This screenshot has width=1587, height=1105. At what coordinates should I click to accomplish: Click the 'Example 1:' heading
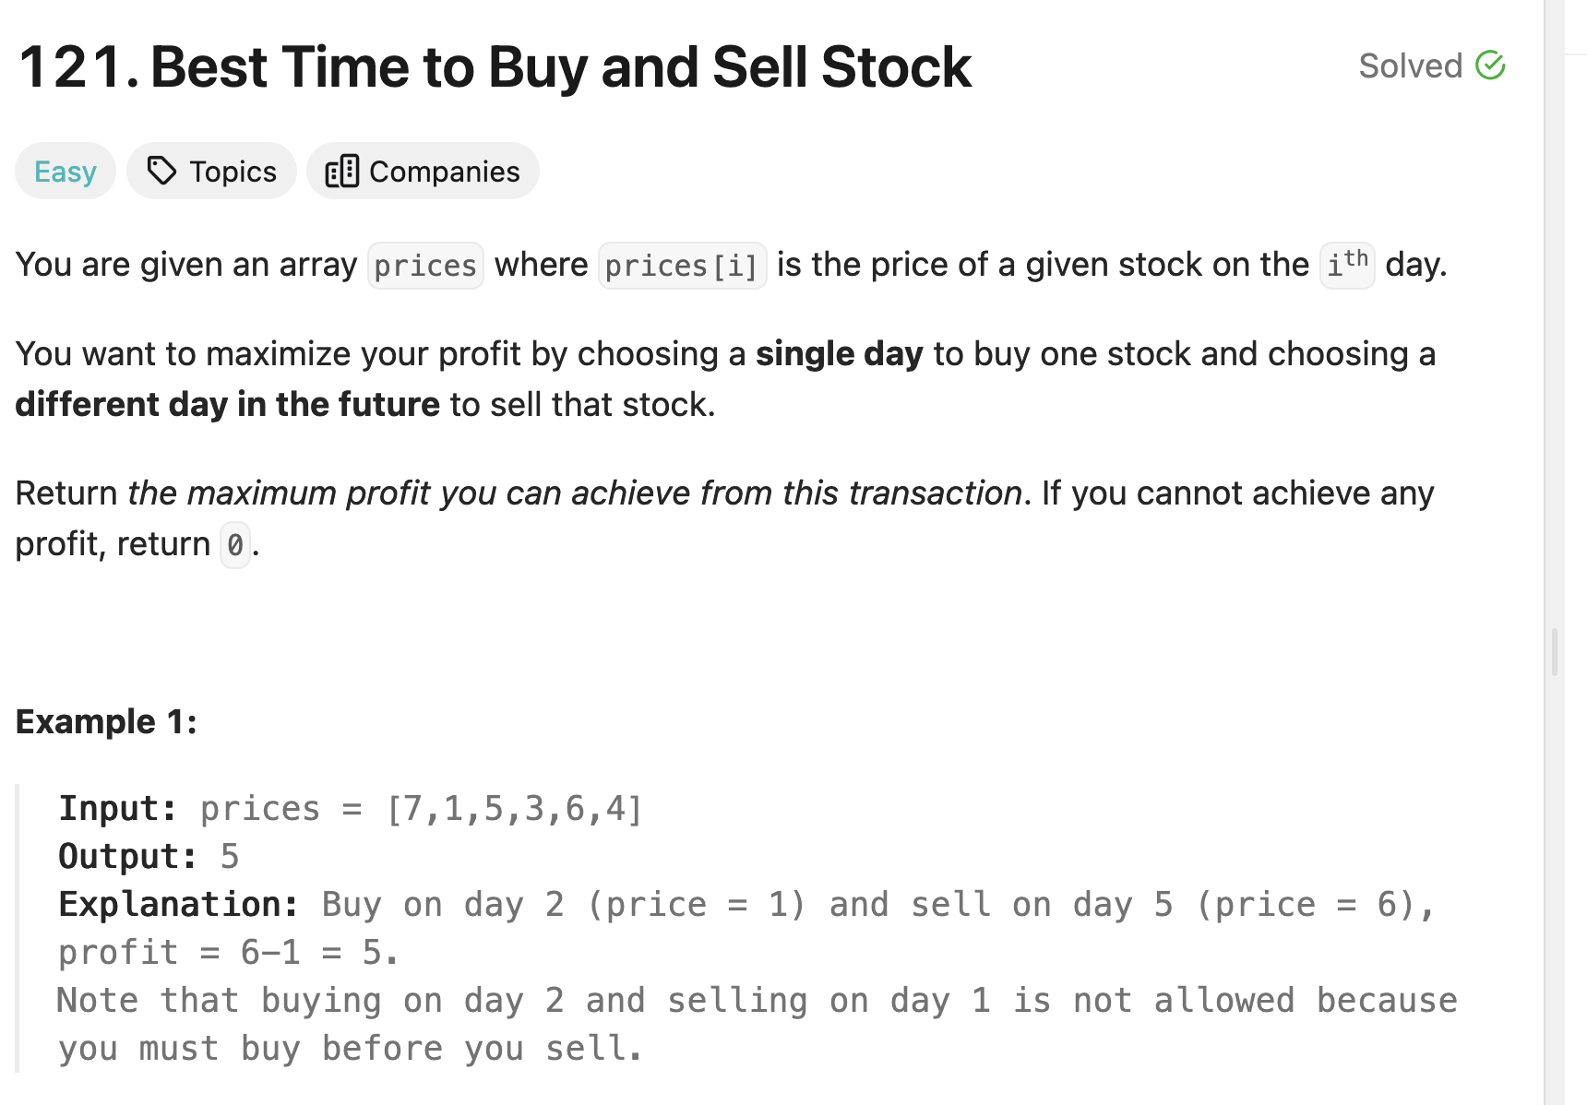click(106, 721)
